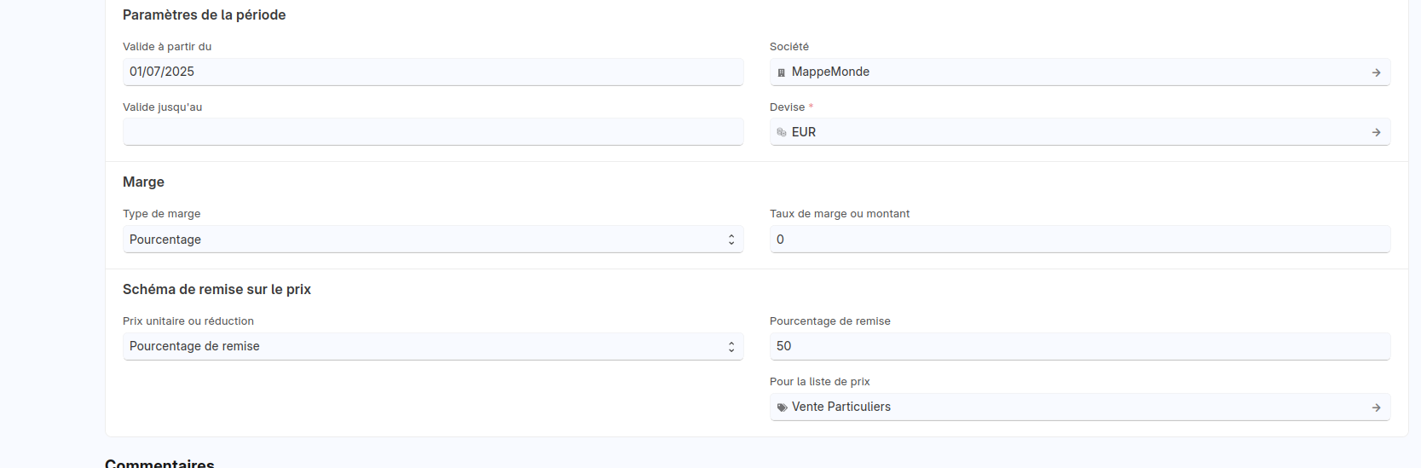Click the up-down chevron on Type de marge
Viewport: 1421px width, 468px height.
731,240
